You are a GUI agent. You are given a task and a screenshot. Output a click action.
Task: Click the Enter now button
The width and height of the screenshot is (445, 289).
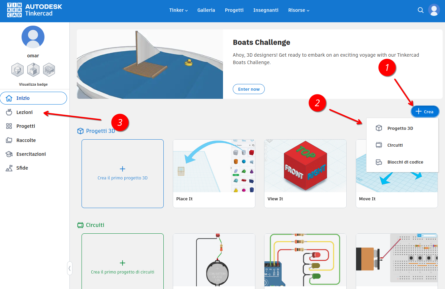point(249,89)
